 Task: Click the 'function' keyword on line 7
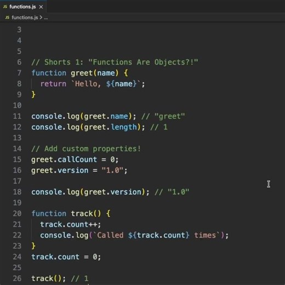tap(49, 73)
